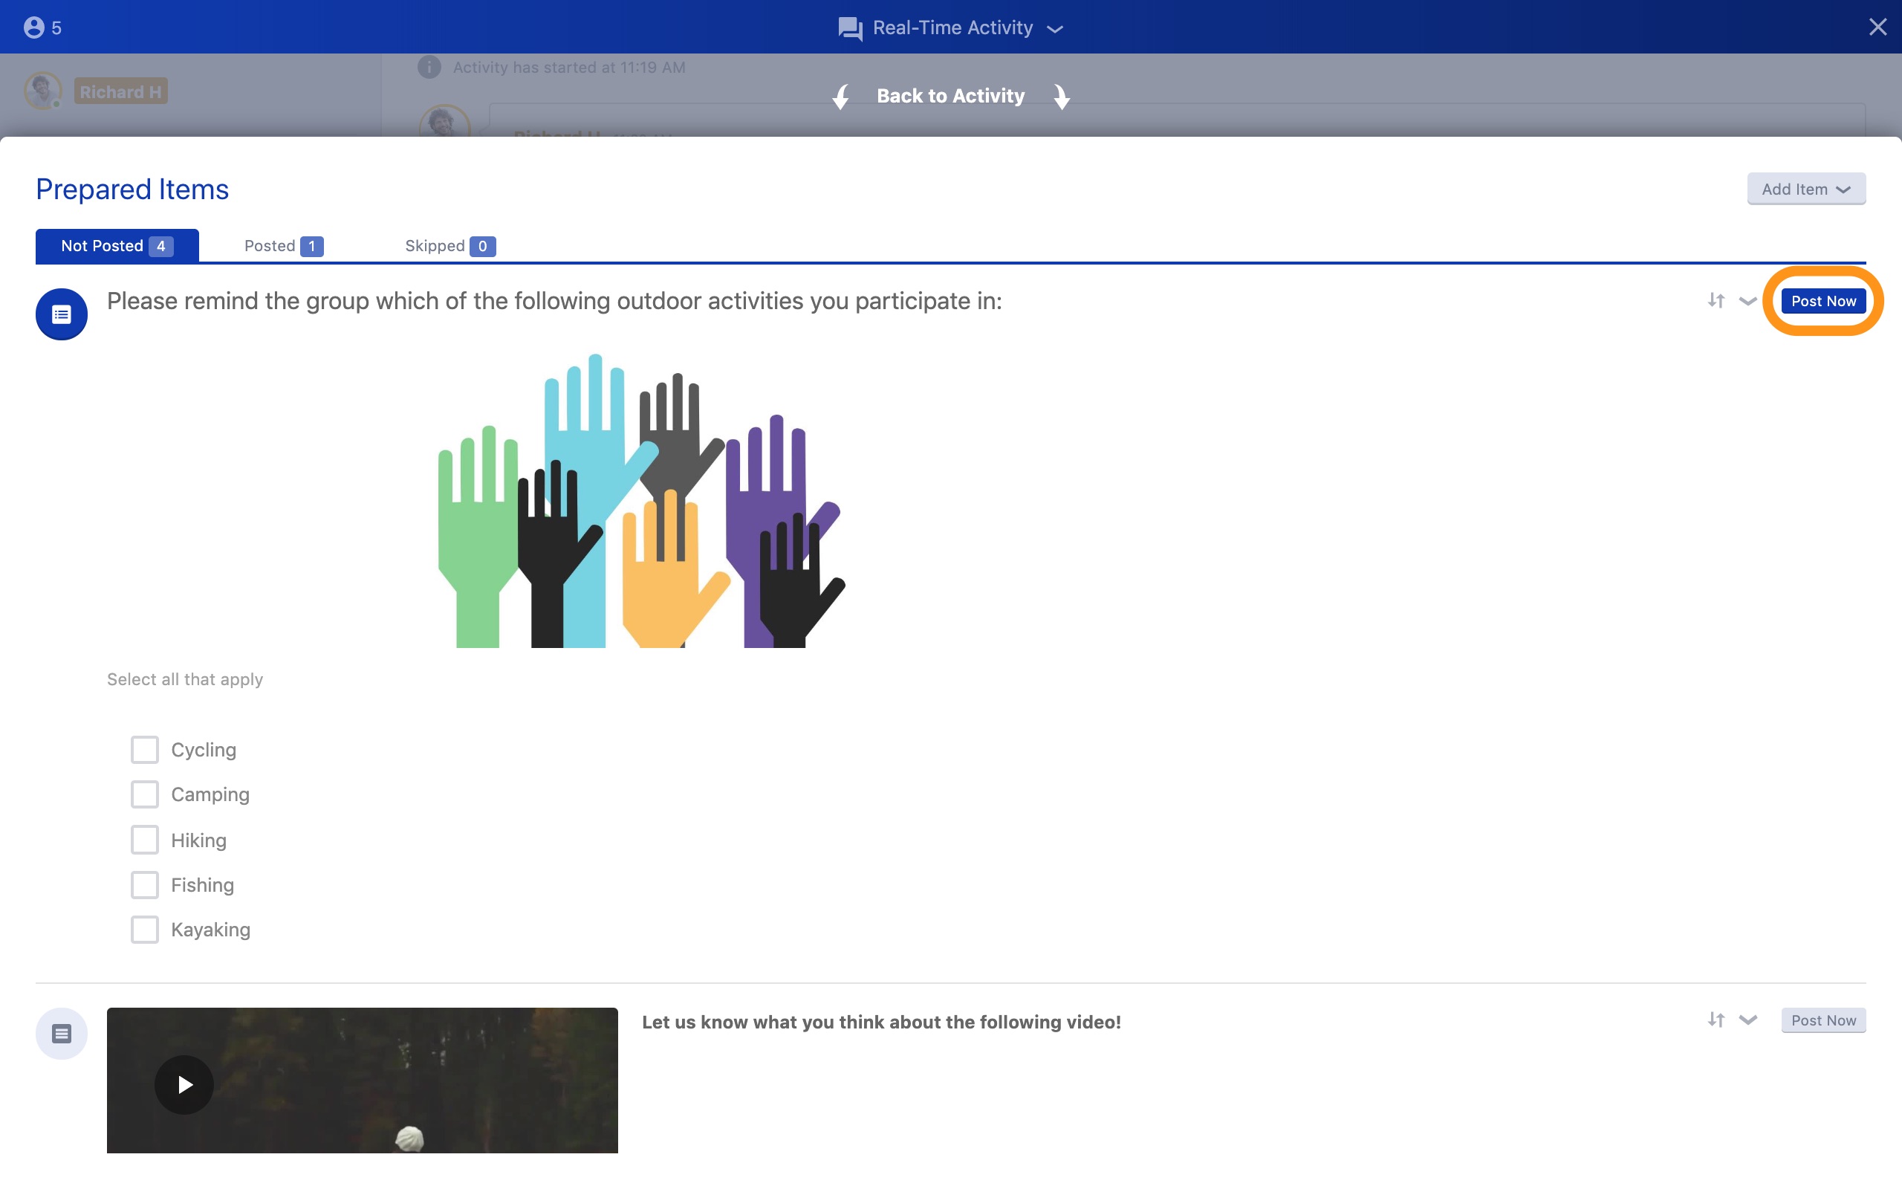Click the Real-Time Activity chat icon
The width and height of the screenshot is (1902, 1189).
(850, 28)
